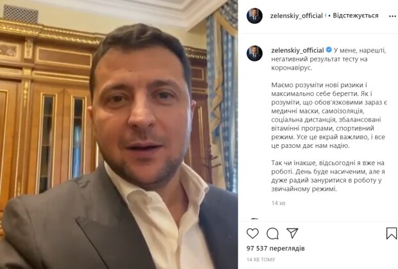Open the three-dots more options menu
The height and width of the screenshot is (269, 398).
(392, 16)
